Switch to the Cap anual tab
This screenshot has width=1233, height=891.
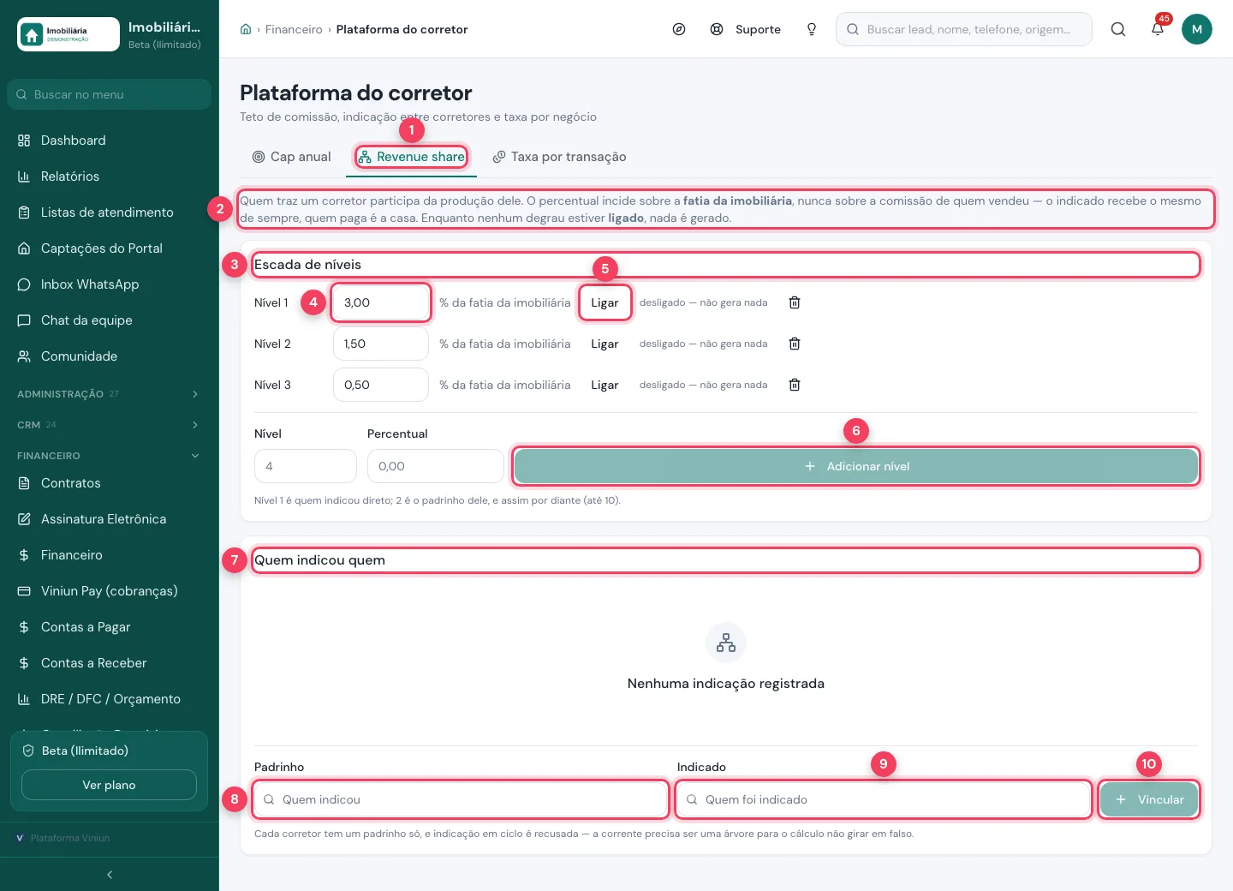tap(292, 157)
